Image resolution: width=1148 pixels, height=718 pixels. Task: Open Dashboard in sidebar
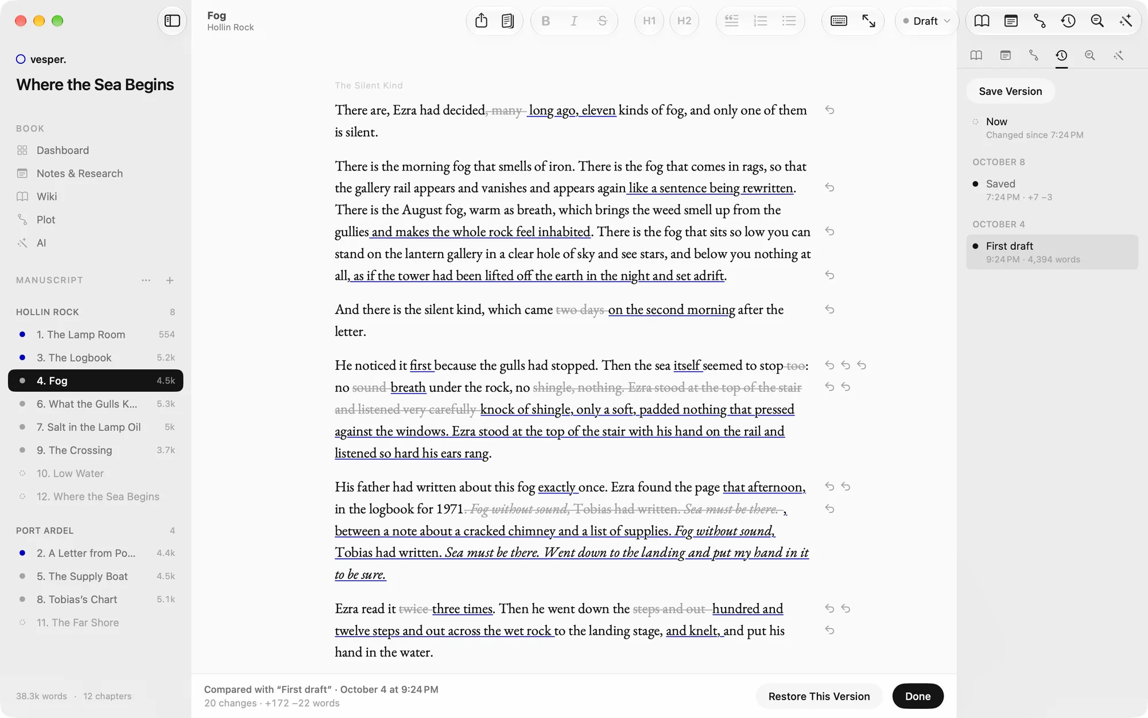point(95,150)
